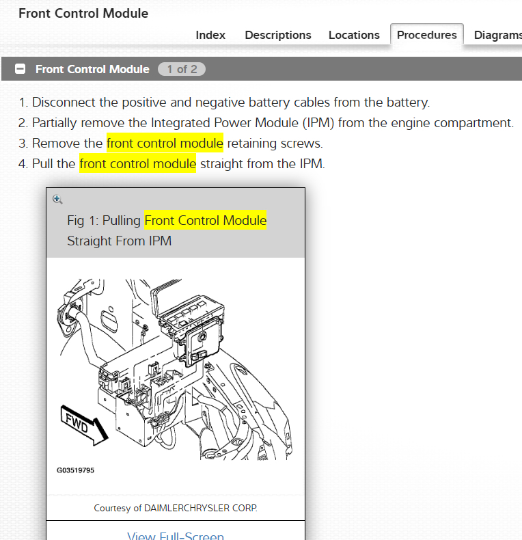522x540 pixels.
Task: Go to the Diagrams tab
Action: point(498,35)
